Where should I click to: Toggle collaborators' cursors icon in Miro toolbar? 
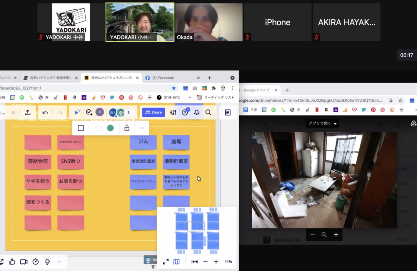(x=77, y=112)
